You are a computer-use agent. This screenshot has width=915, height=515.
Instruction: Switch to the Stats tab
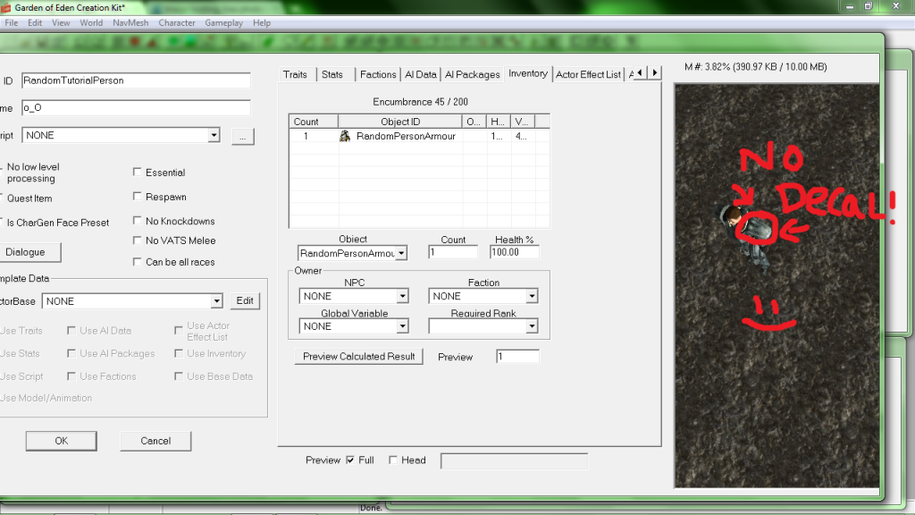(x=332, y=74)
